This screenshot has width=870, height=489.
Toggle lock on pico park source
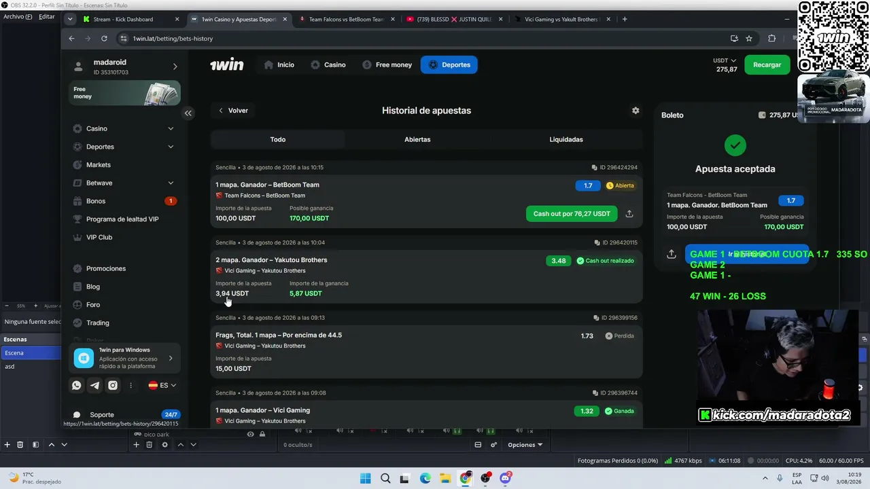[262, 434]
